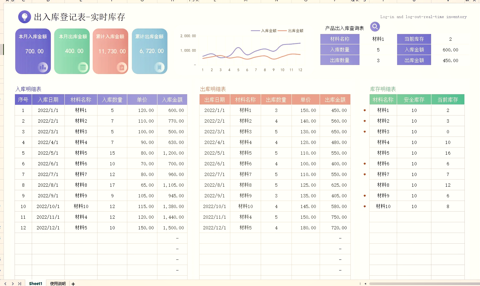Click the 产品出入库查询表 heading

click(x=344, y=28)
